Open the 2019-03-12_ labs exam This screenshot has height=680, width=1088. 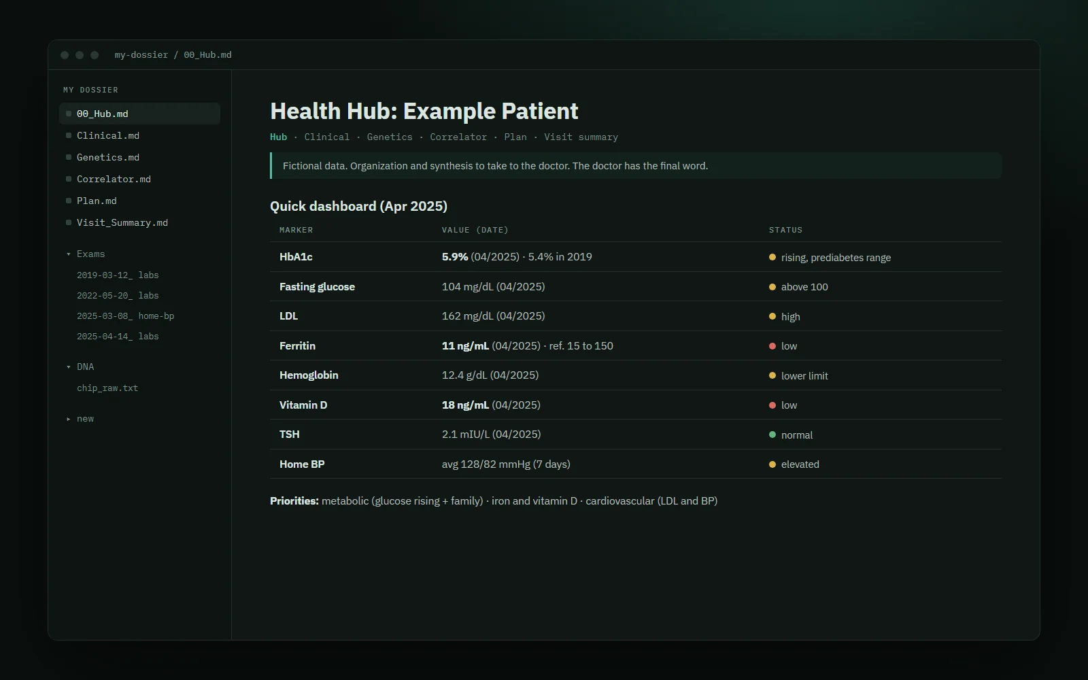pyautogui.click(x=118, y=275)
